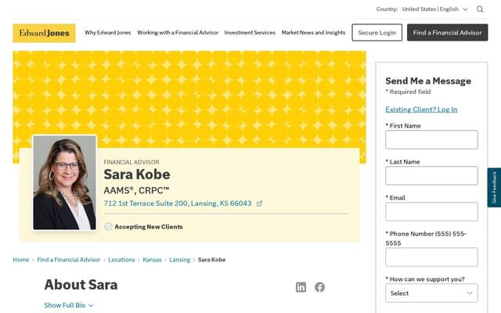
Task: Click the 'Sara Kobe' name heading
Action: tap(137, 174)
